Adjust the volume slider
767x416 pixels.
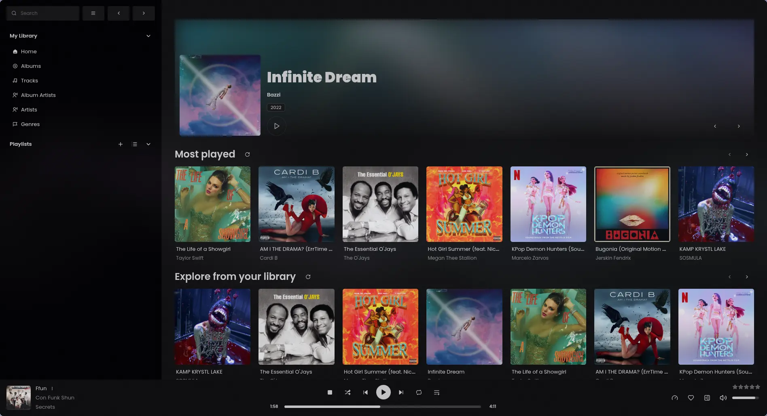(744, 398)
